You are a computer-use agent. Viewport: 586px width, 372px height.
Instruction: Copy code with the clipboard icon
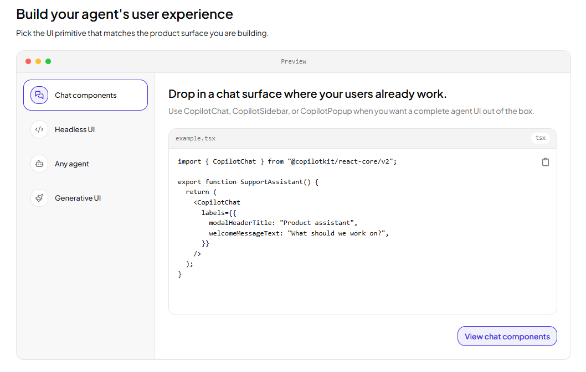pos(545,162)
